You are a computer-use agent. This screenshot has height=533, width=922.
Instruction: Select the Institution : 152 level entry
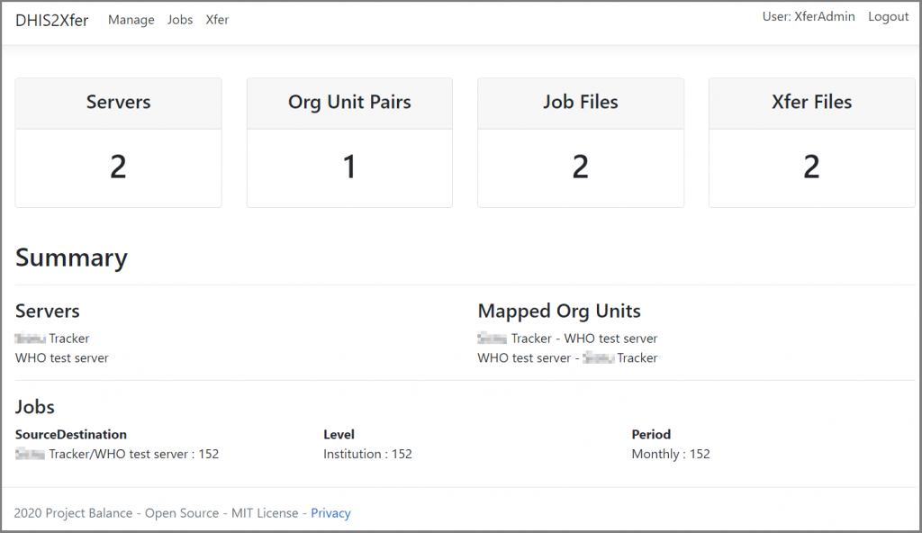(x=367, y=454)
